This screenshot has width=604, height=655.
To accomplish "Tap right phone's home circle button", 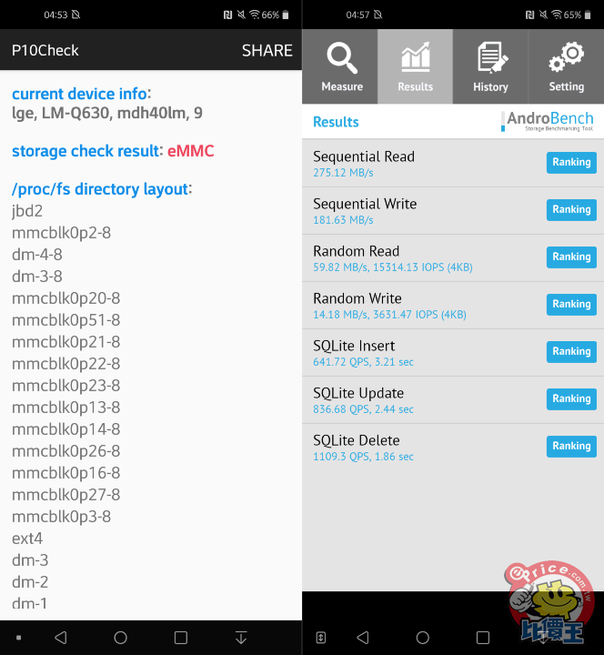I will coord(422,638).
